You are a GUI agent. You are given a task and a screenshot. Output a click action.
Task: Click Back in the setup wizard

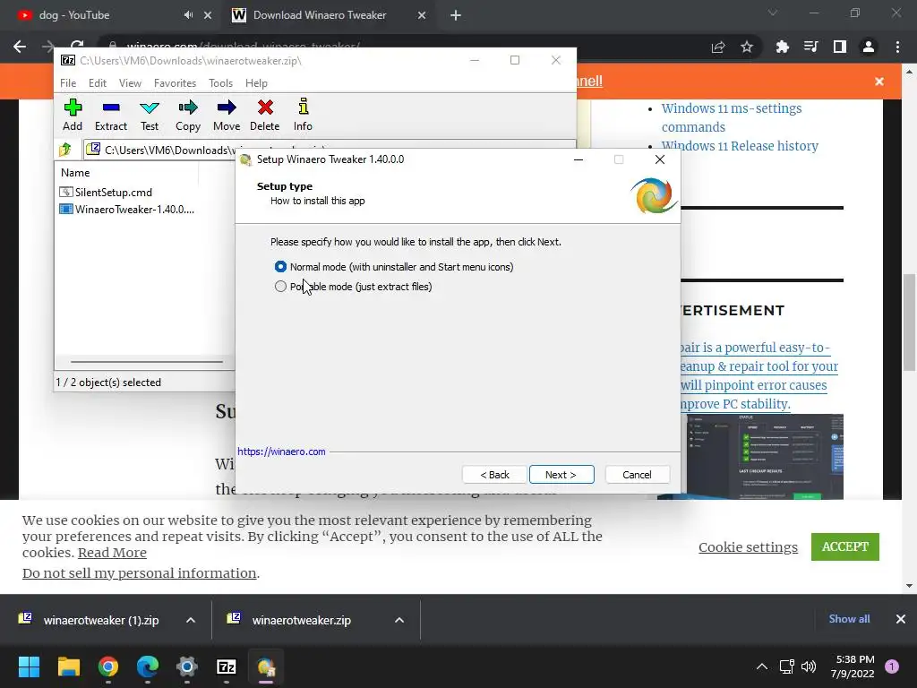(x=494, y=475)
